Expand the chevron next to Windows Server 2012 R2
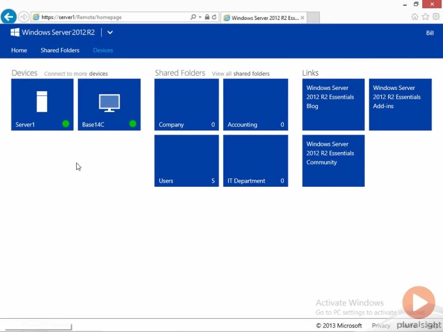443x332 pixels. 110,32
